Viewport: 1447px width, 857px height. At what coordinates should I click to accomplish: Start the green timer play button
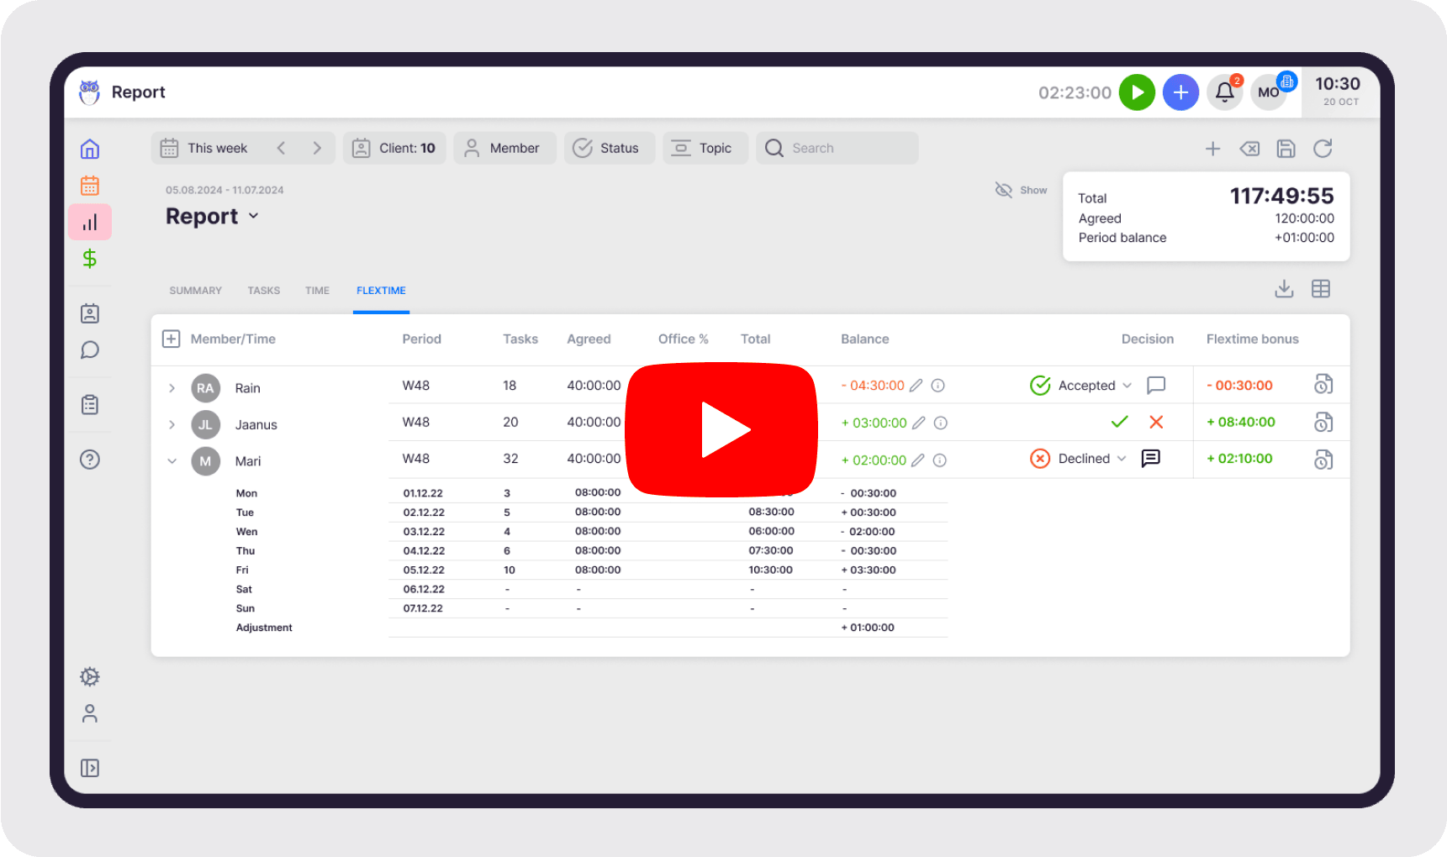pos(1137,92)
